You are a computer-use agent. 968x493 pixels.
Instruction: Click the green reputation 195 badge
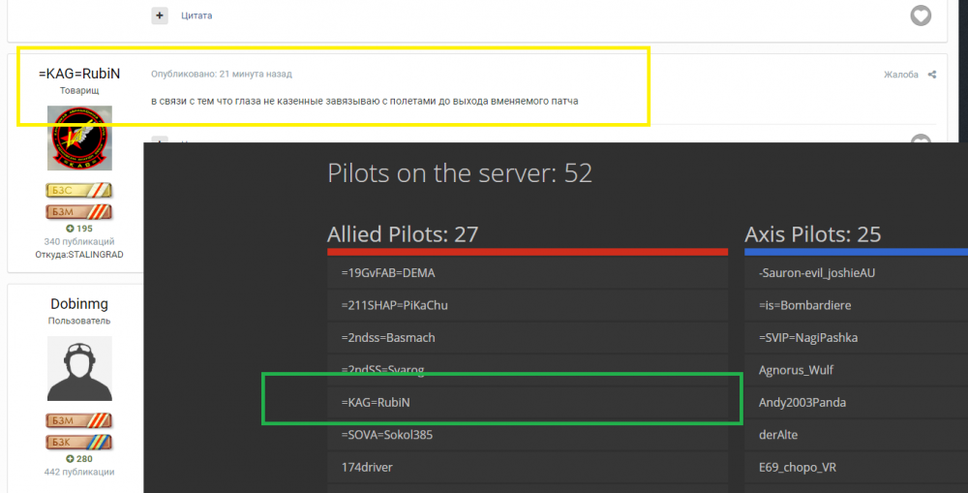(79, 229)
